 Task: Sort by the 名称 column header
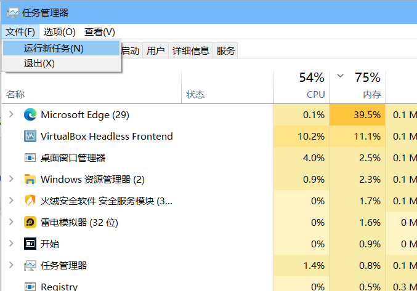[x=16, y=95]
